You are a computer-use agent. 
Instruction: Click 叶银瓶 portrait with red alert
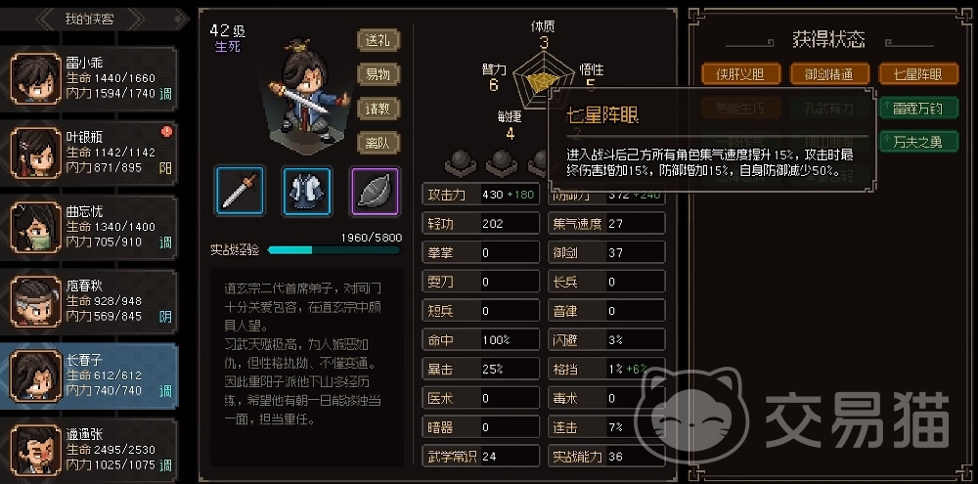36,153
